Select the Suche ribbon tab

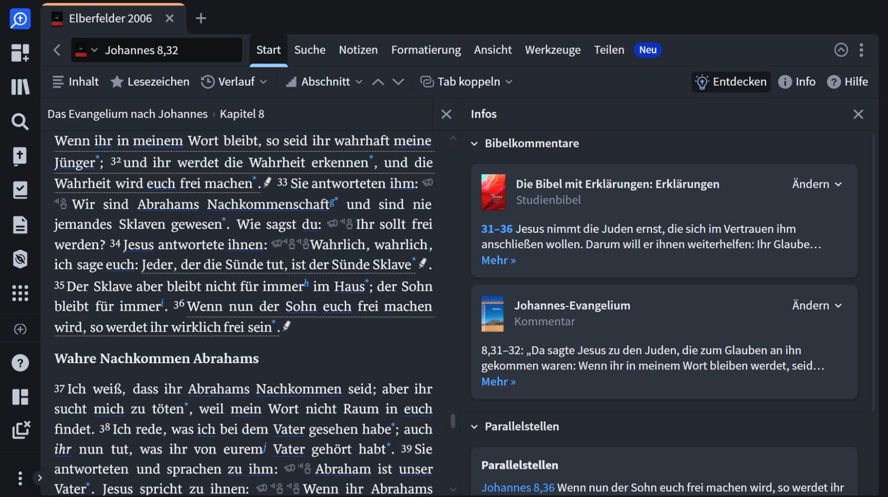(x=310, y=49)
